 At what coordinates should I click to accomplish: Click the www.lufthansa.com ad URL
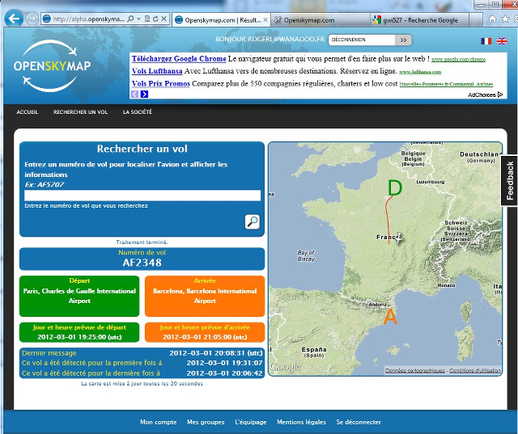420,72
